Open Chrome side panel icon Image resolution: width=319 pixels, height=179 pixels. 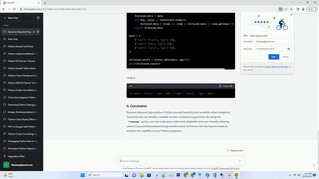click(x=298, y=9)
